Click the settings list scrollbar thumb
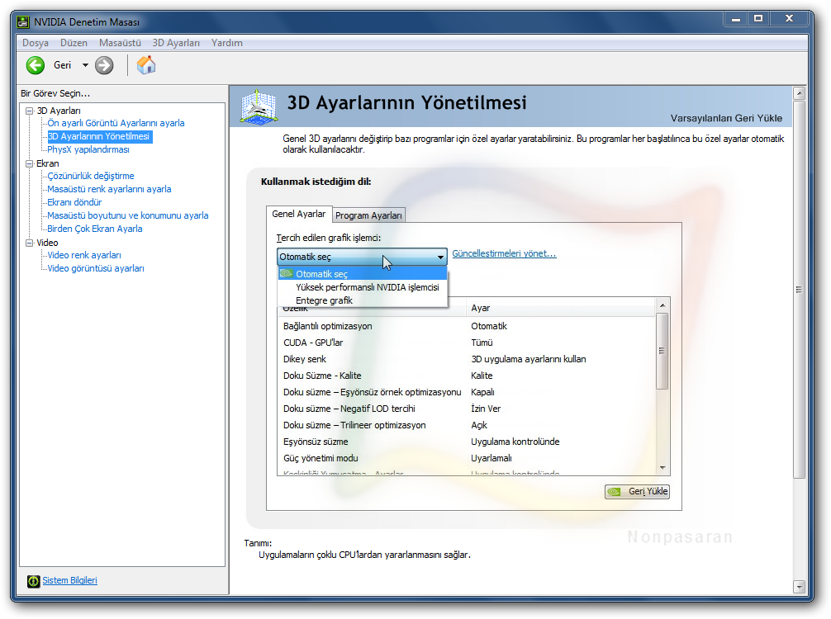Screen dimensions: 831x619 pyautogui.click(x=662, y=351)
